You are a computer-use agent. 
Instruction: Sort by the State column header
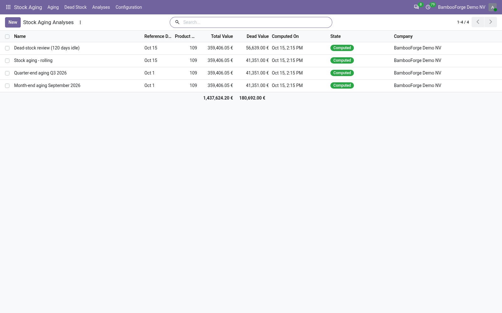click(x=335, y=36)
